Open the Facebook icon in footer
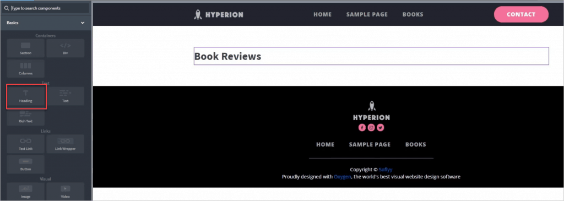Screen dimensions: 564x201 coord(362,127)
